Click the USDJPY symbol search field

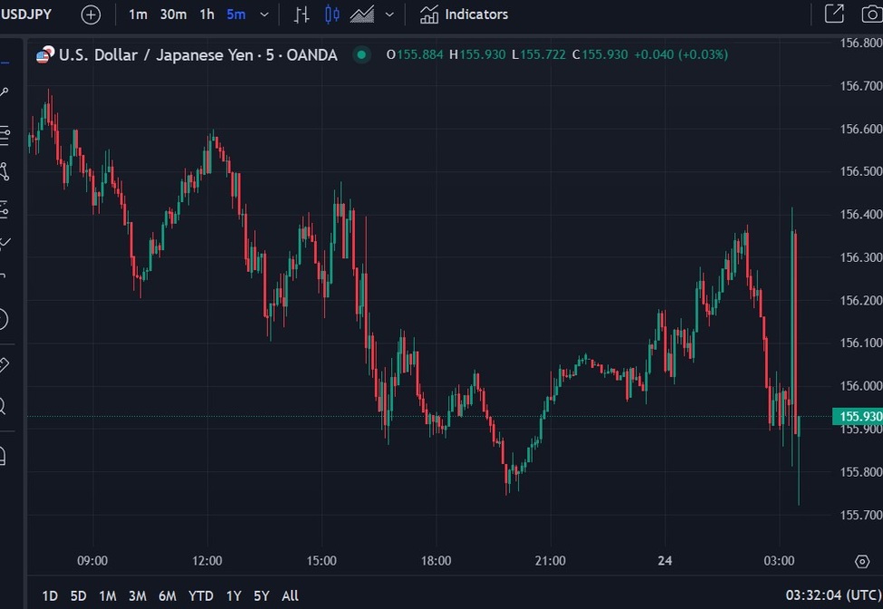pyautogui.click(x=27, y=14)
